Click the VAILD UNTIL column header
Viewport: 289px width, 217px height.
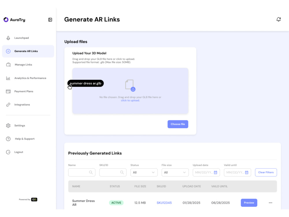click(x=219, y=187)
